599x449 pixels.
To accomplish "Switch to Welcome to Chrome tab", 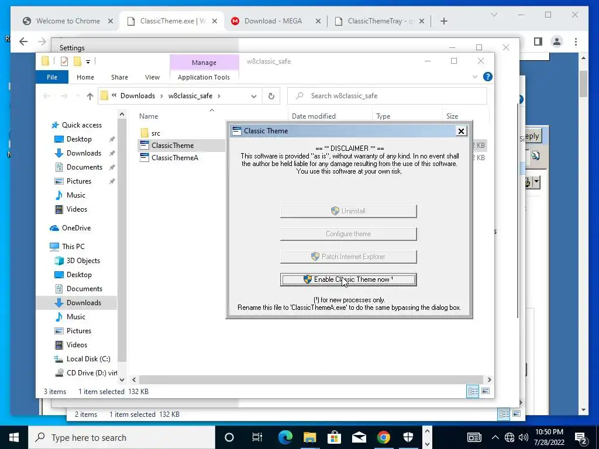I will coord(68,21).
